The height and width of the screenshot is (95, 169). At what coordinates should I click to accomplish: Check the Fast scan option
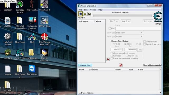coord(112,56)
